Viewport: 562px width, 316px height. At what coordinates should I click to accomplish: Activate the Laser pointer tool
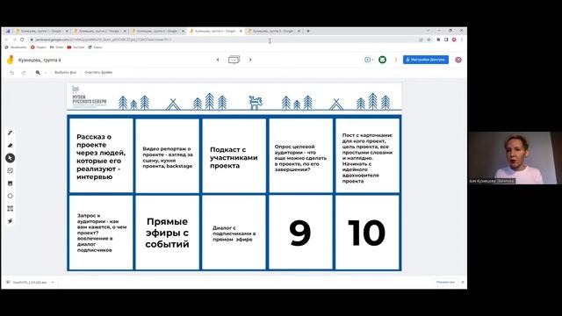10,221
